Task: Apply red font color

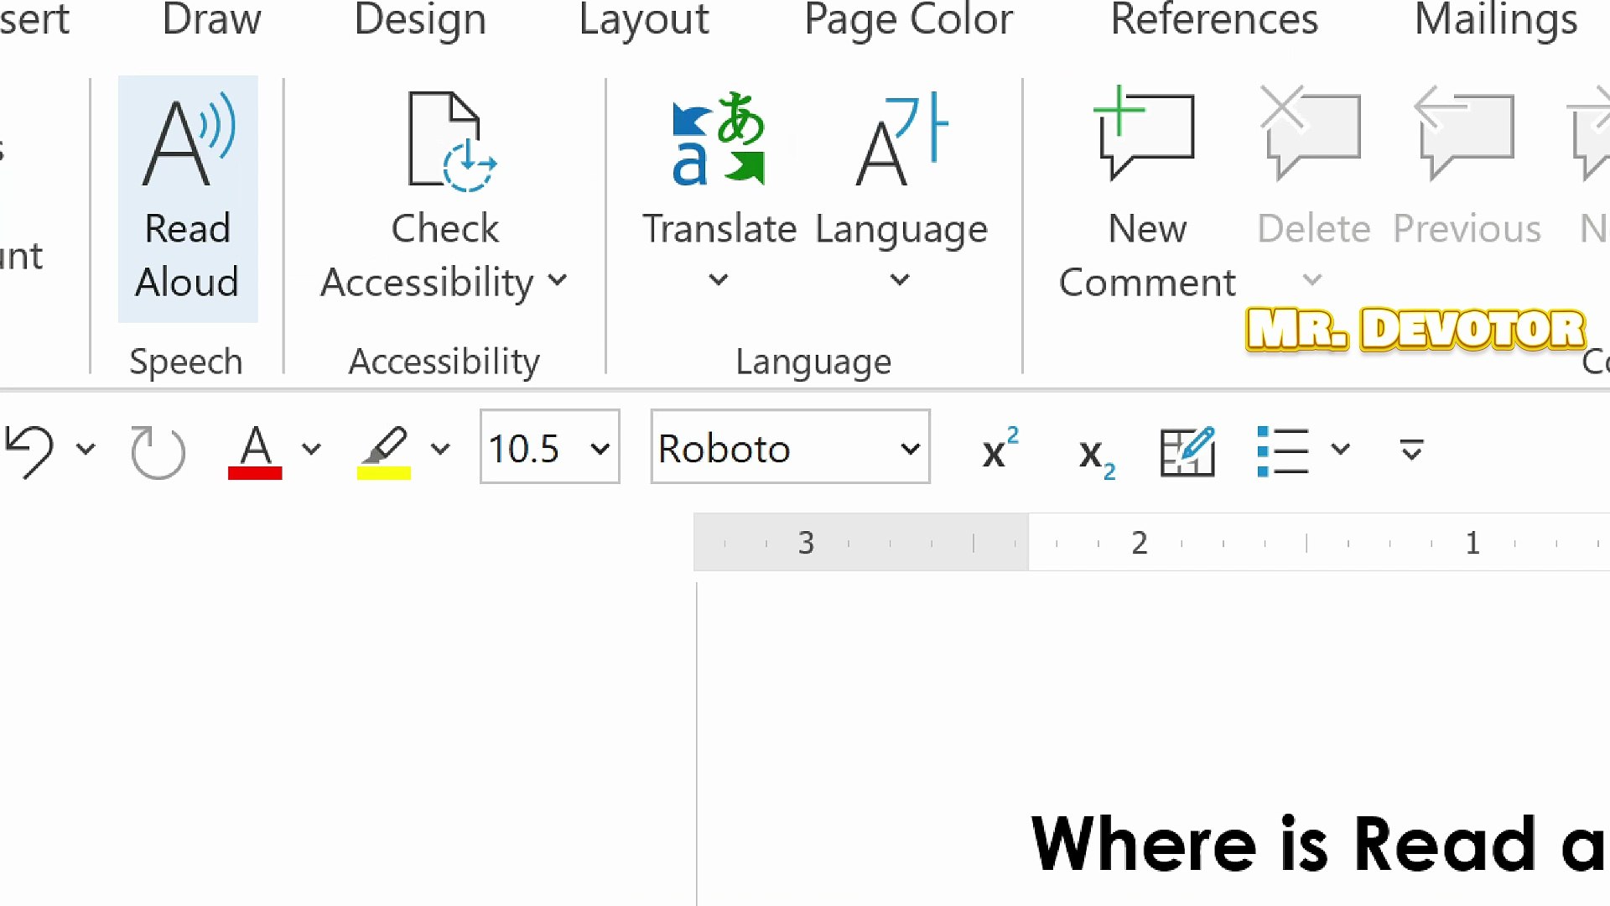Action: [x=255, y=450]
